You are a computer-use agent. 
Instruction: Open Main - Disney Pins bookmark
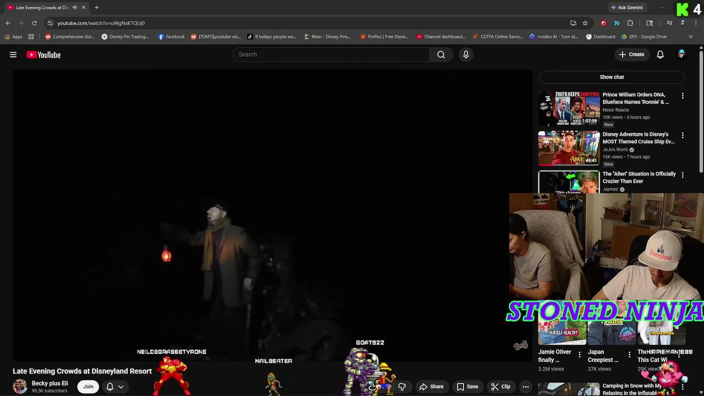[x=327, y=37]
